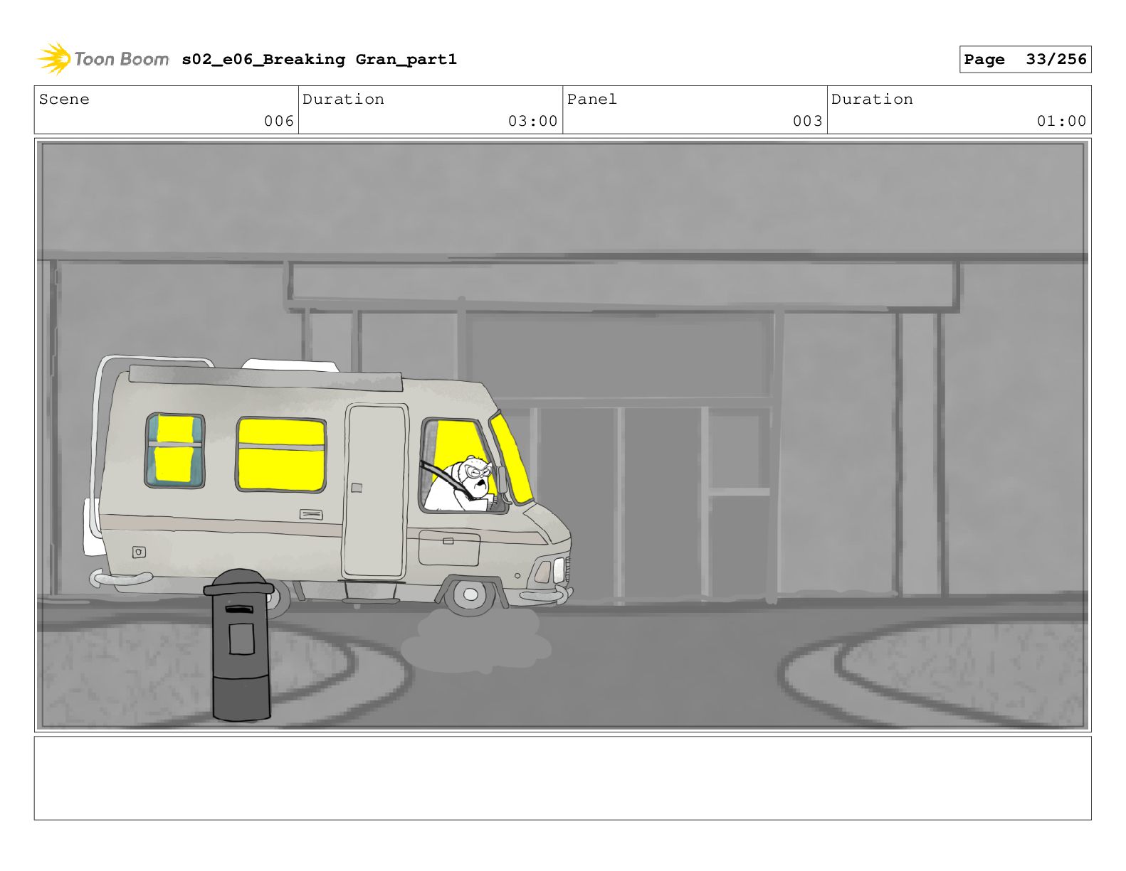Click the scene Duration 03:00 field
The width and height of the screenshot is (1126, 871).
pyautogui.click(x=431, y=110)
